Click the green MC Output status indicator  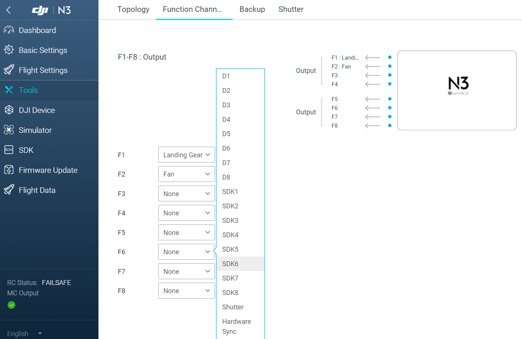tap(11, 305)
